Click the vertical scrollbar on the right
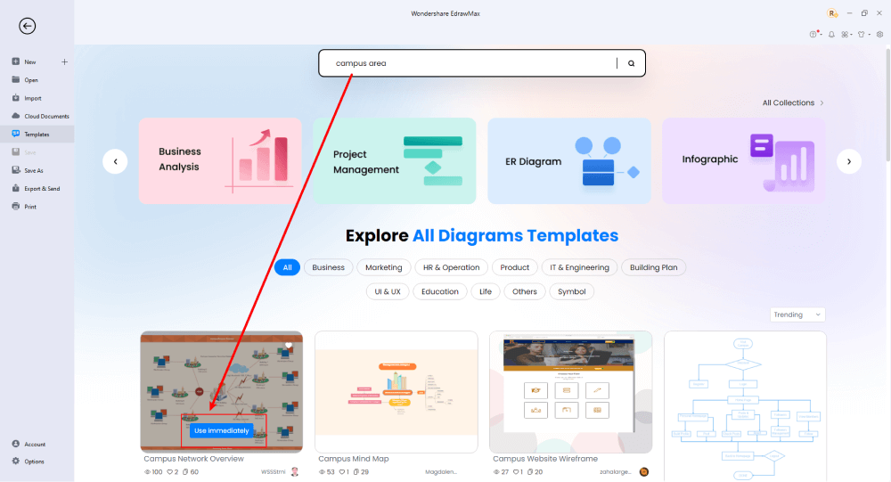Image resolution: width=891 pixels, height=482 pixels. tap(887, 105)
